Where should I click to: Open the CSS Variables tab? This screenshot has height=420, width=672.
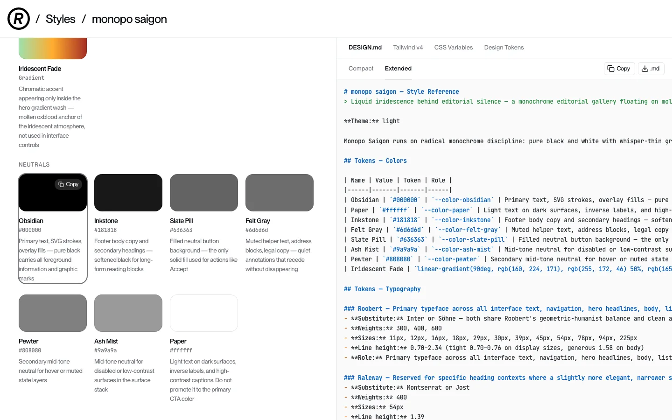click(x=454, y=48)
